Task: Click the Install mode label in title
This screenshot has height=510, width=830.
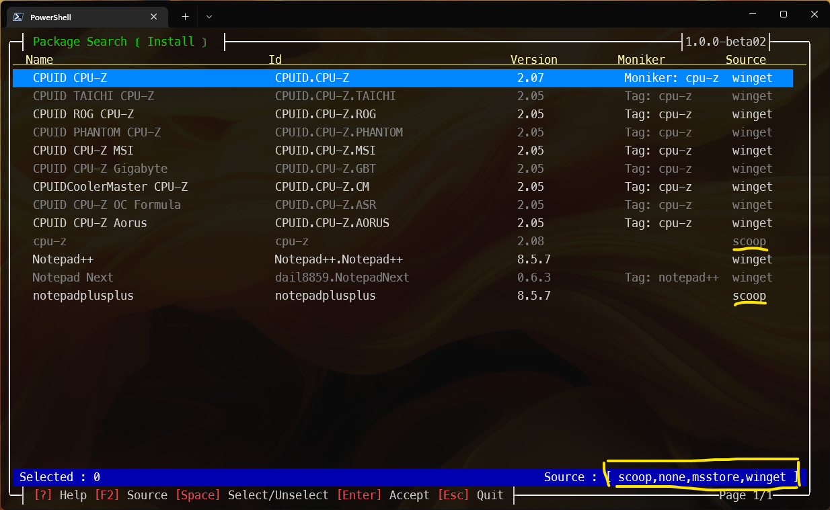Action: tap(171, 42)
